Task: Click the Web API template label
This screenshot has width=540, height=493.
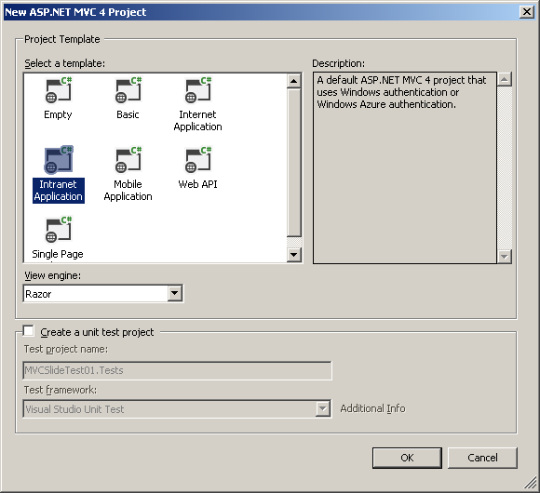Action: (197, 184)
